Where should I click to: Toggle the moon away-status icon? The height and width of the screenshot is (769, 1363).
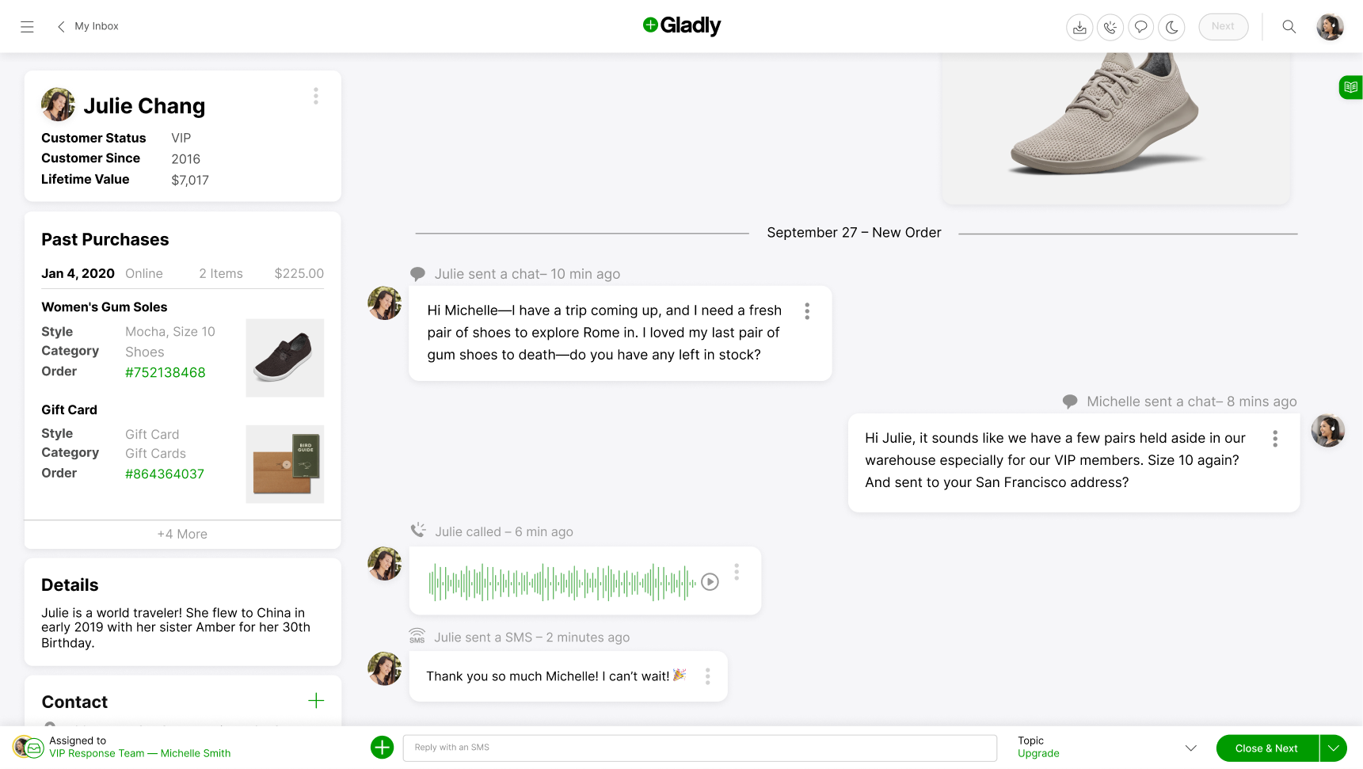(1171, 27)
